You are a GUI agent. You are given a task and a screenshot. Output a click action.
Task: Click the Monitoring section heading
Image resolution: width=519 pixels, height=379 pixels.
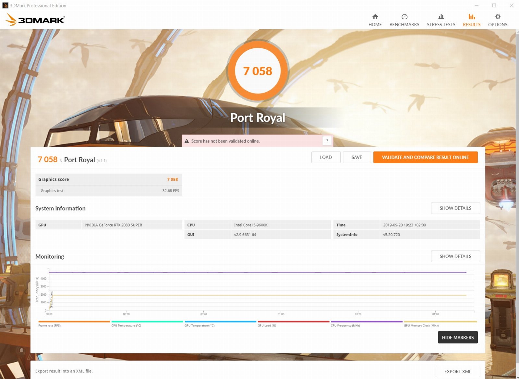pyautogui.click(x=50, y=256)
